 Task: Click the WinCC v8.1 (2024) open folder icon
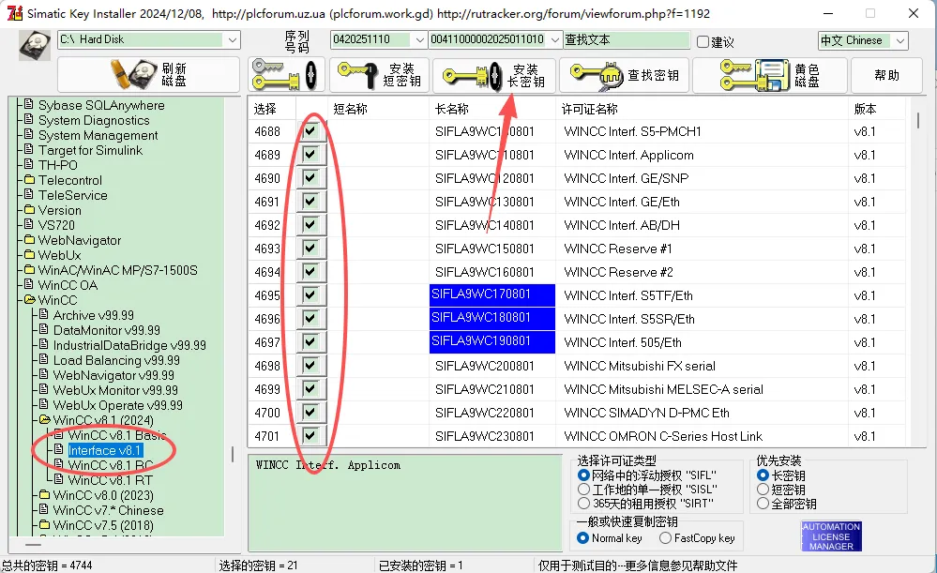[x=45, y=419]
